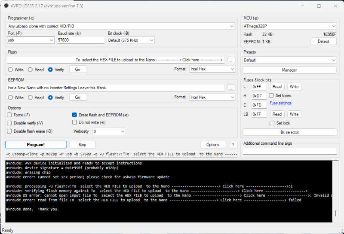Uncheck Erase flash and EEPROM option
Image resolution: width=344 pixels, height=234 pixels.
[x=74, y=115]
